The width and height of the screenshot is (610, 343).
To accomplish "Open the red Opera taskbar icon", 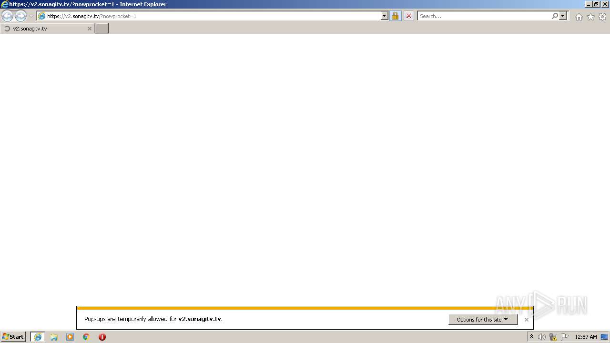I will pyautogui.click(x=102, y=337).
